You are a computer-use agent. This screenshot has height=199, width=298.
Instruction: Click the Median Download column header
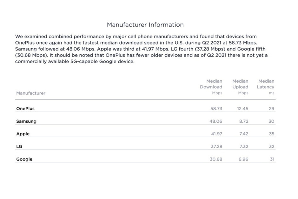[x=211, y=87]
